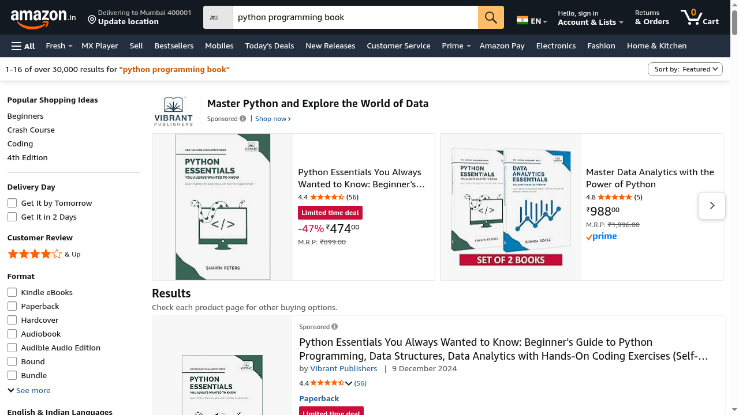Choose the 4th Edition shopping idea

(28, 157)
